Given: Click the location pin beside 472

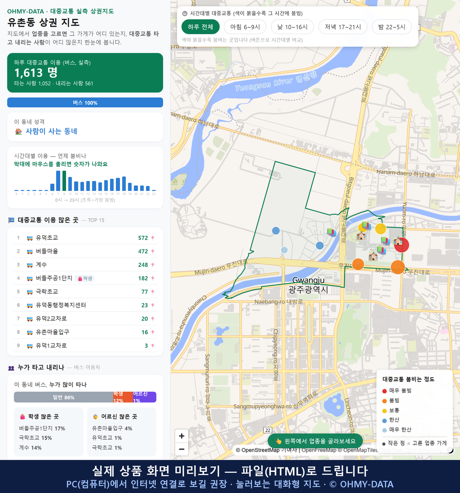Looking at the screenshot, I should [153, 251].
